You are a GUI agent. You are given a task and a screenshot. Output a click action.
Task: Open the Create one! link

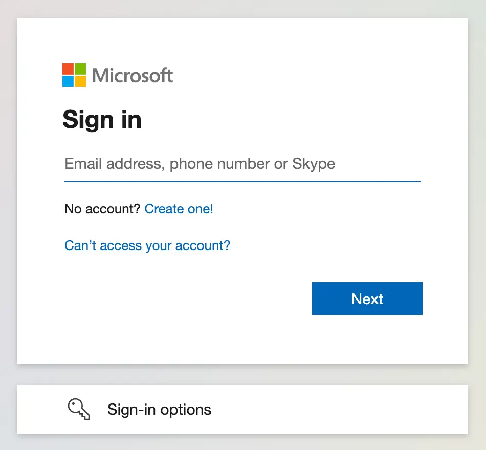(179, 209)
